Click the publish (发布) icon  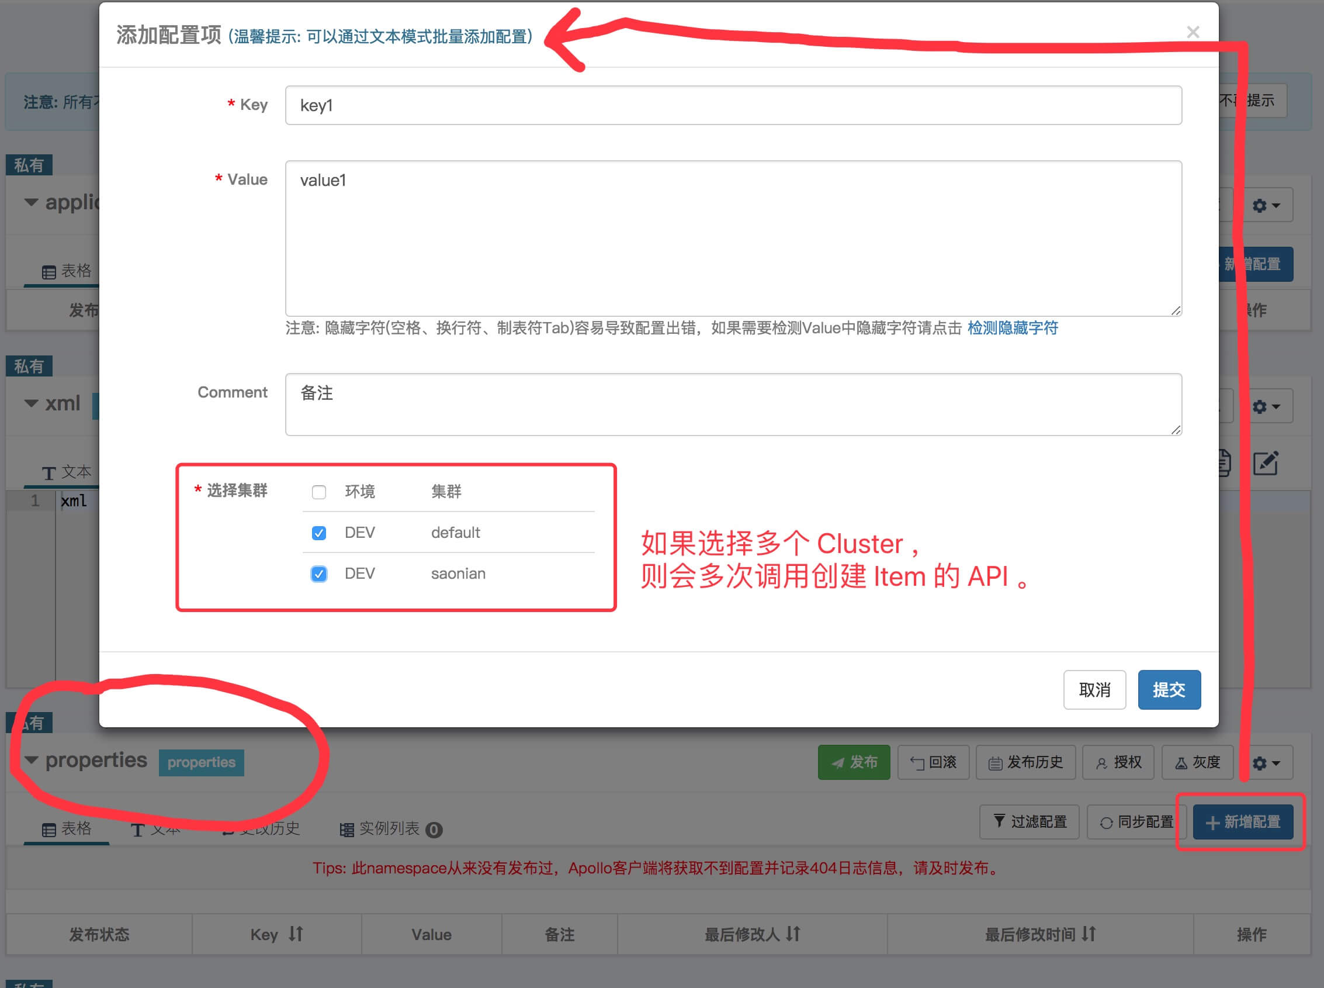click(854, 762)
